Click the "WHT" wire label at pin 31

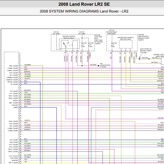point(26,122)
